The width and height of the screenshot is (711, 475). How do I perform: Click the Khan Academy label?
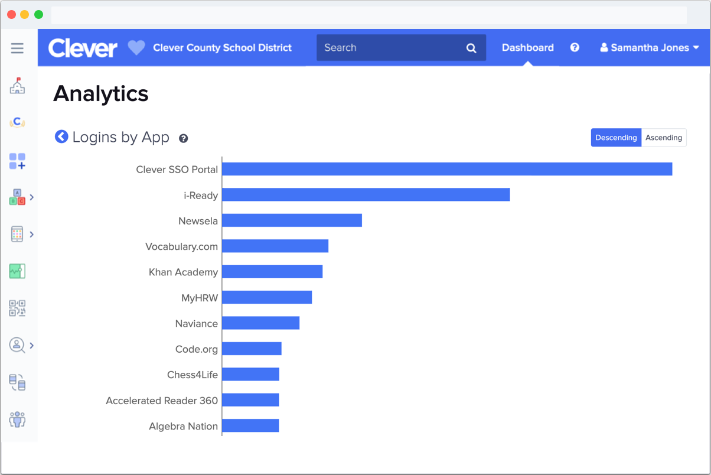(x=184, y=272)
